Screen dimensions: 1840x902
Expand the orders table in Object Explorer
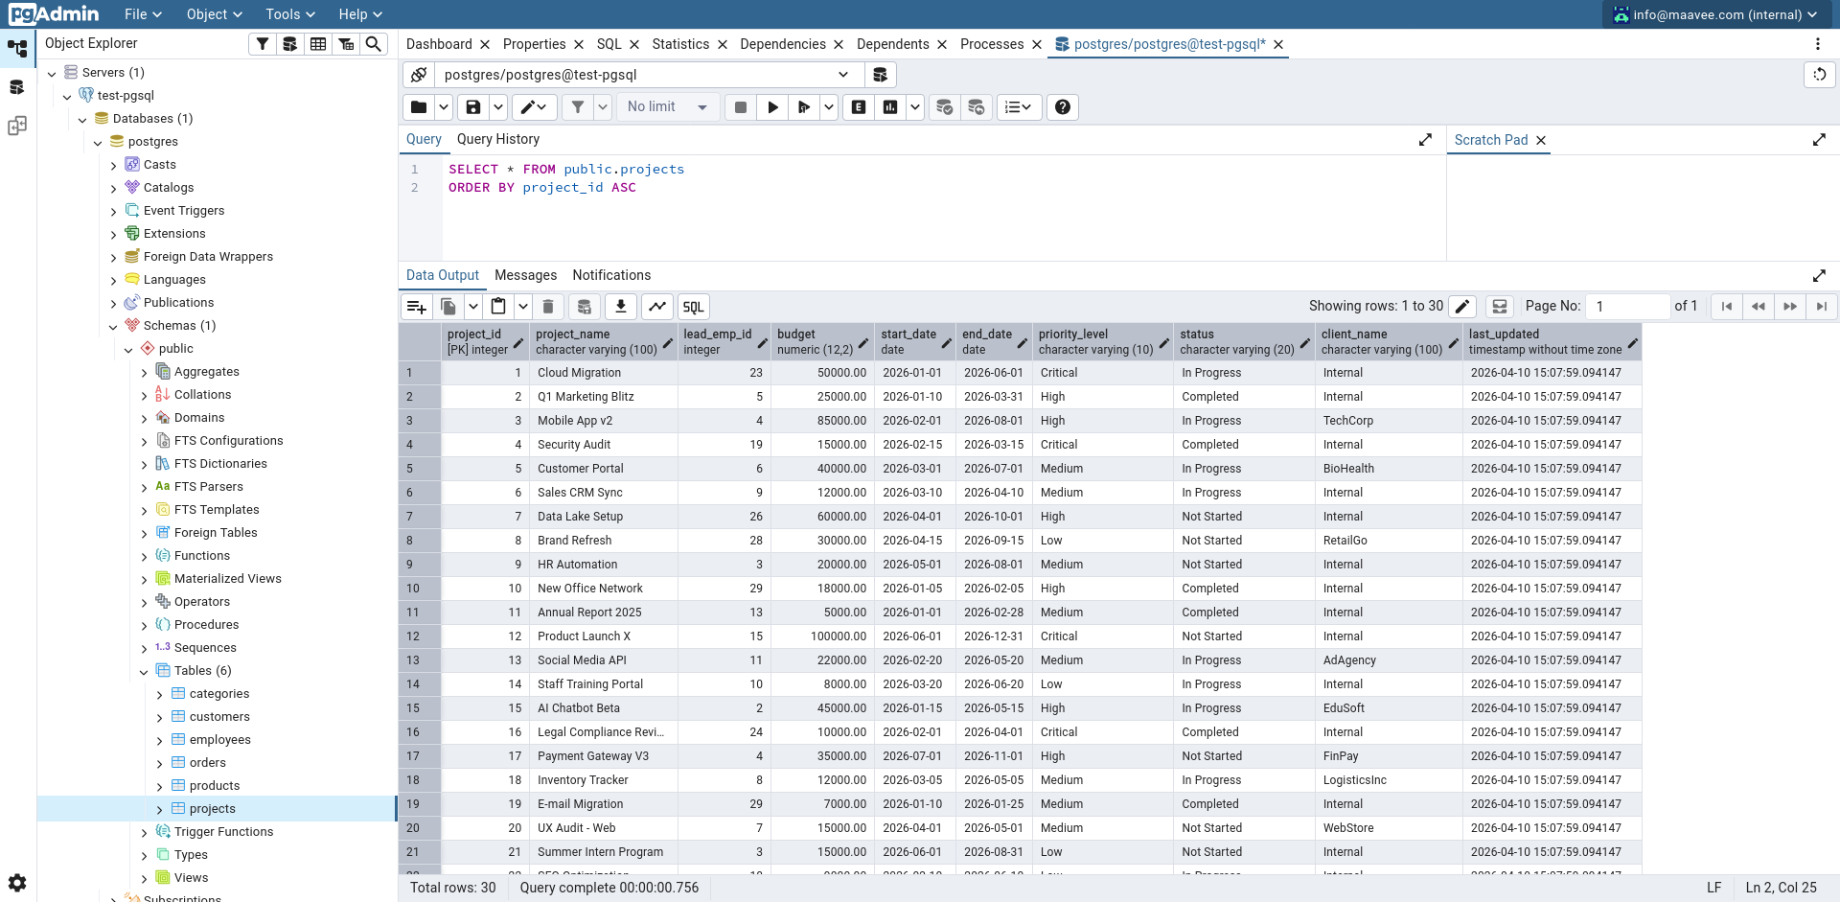160,762
